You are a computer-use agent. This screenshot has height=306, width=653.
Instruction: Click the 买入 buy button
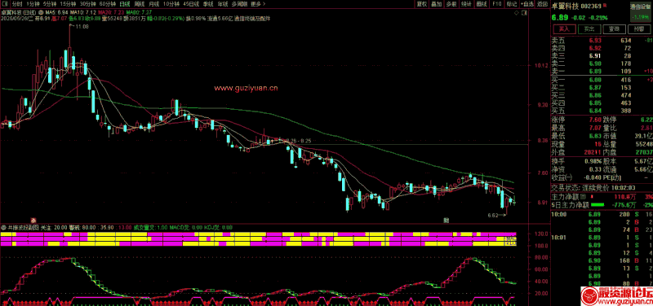[x=564, y=29]
